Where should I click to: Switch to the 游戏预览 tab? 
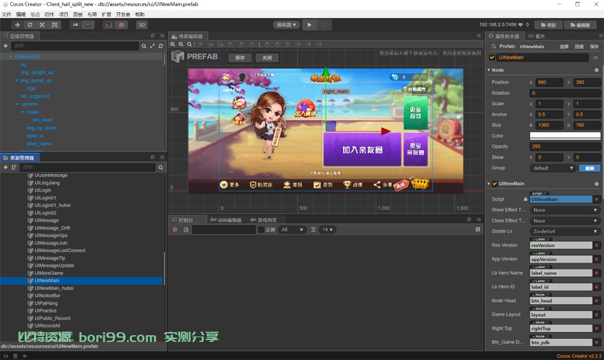point(263,220)
